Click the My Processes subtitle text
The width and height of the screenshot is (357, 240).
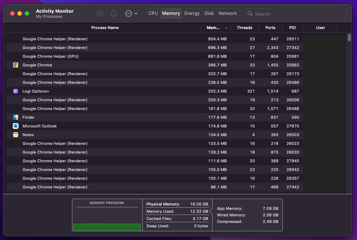point(49,16)
